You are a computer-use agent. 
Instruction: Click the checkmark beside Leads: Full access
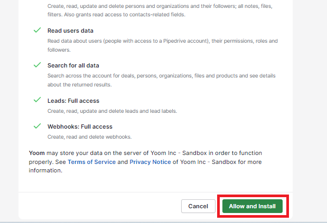37,100
